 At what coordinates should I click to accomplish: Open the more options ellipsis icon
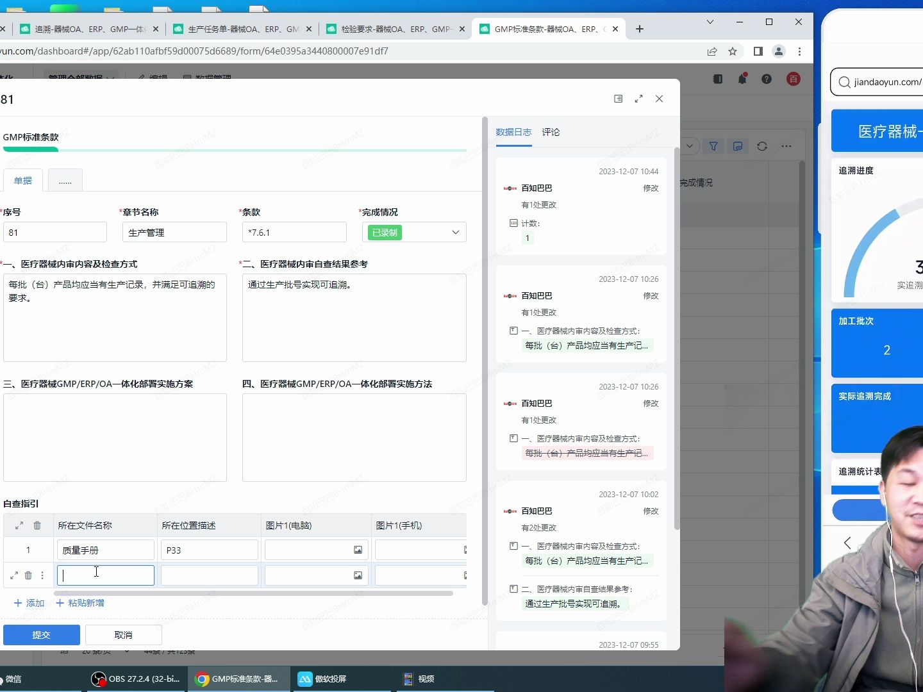point(786,146)
